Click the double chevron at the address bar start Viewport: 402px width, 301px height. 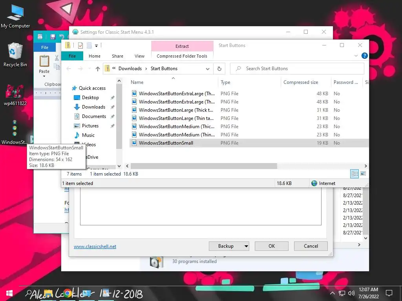pyautogui.click(x=114, y=68)
